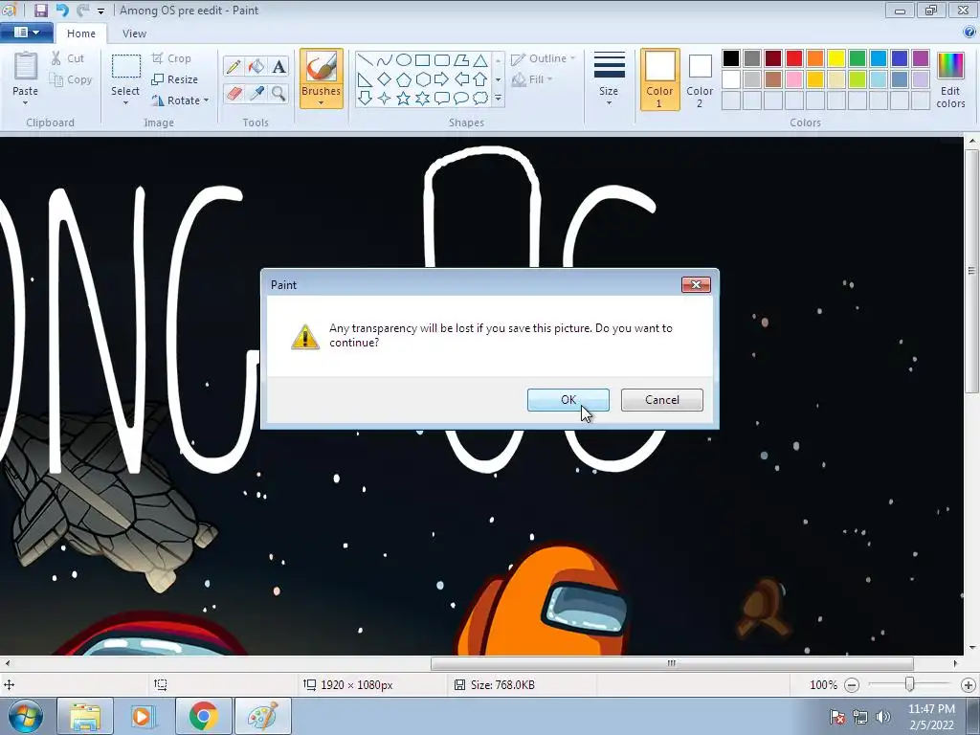Click the selection size icon in status bar
Viewport: 980px width, 735px height.
pyautogui.click(x=161, y=685)
